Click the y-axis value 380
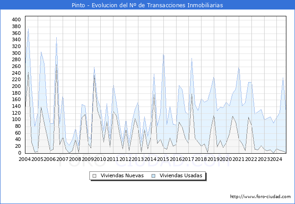 click(16, 26)
